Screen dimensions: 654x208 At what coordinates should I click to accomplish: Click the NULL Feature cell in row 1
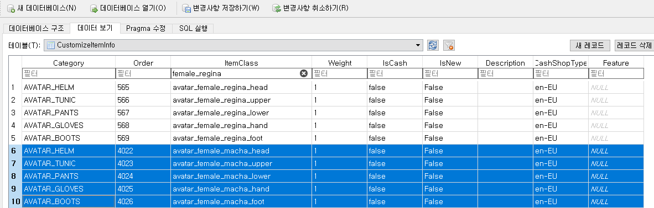pos(616,87)
